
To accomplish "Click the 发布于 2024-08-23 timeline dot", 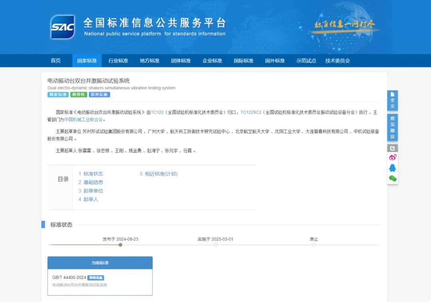I will click(x=121, y=245).
